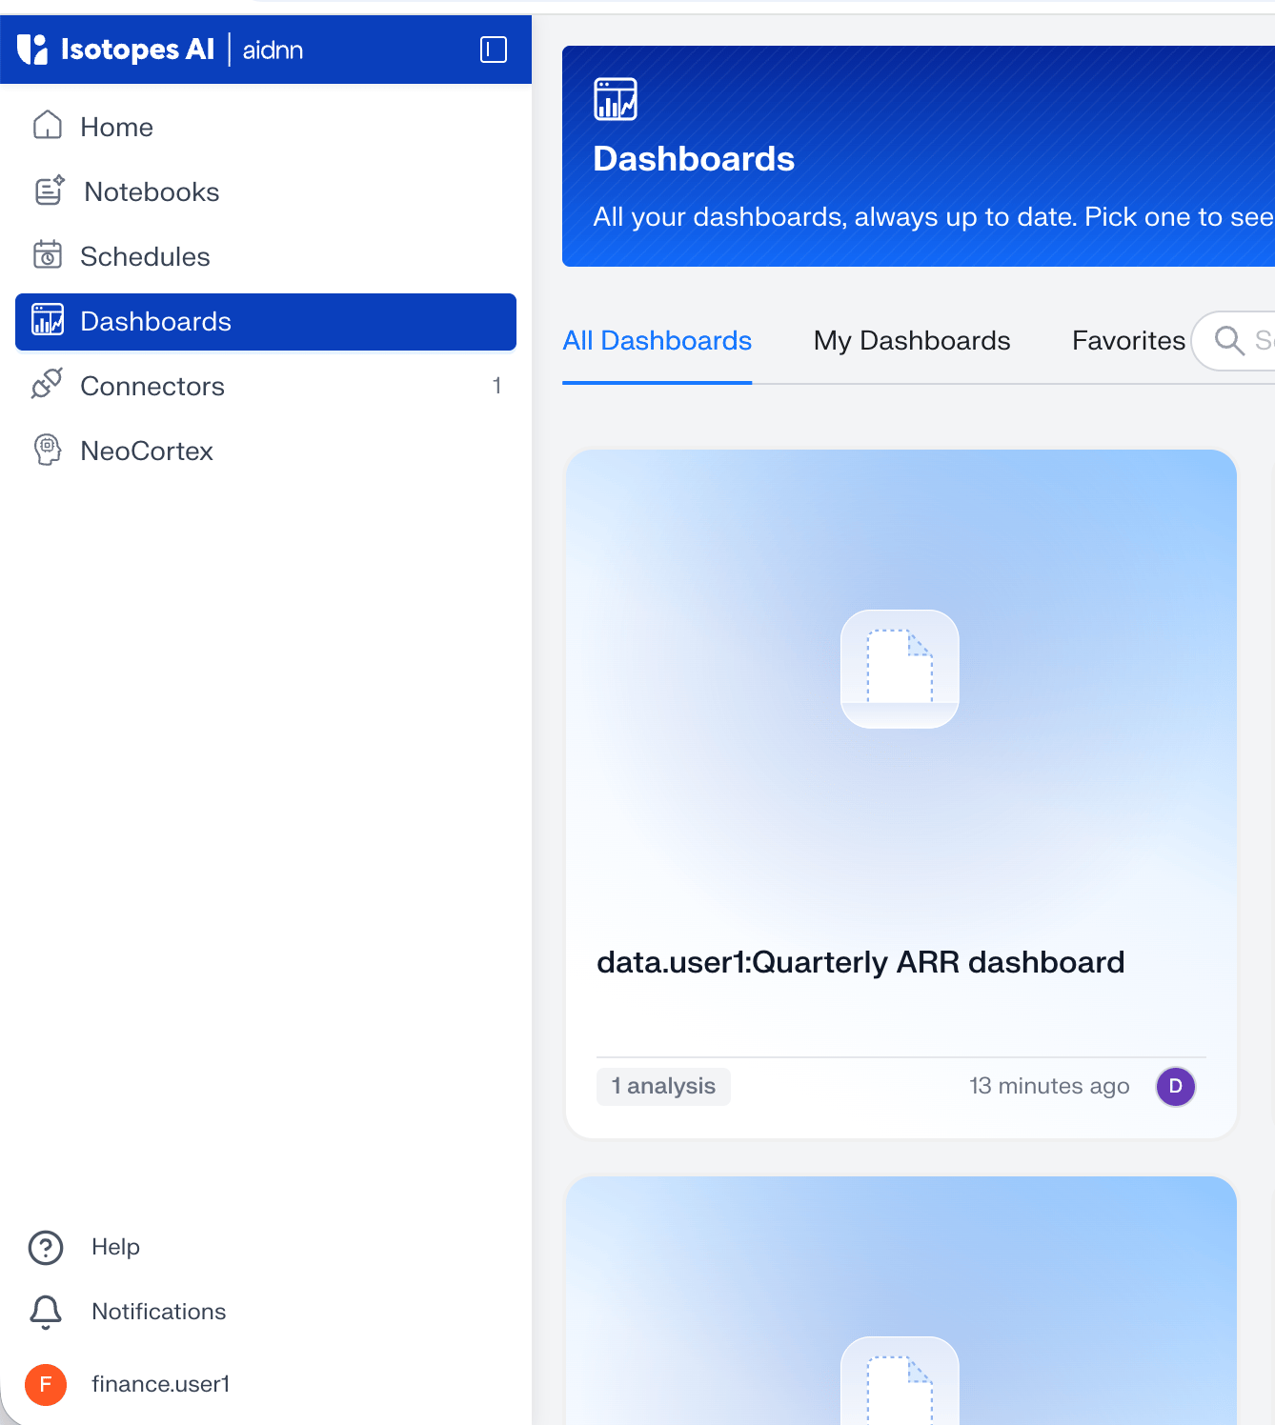
Task: Open Connectors in the sidebar
Action: (266, 386)
